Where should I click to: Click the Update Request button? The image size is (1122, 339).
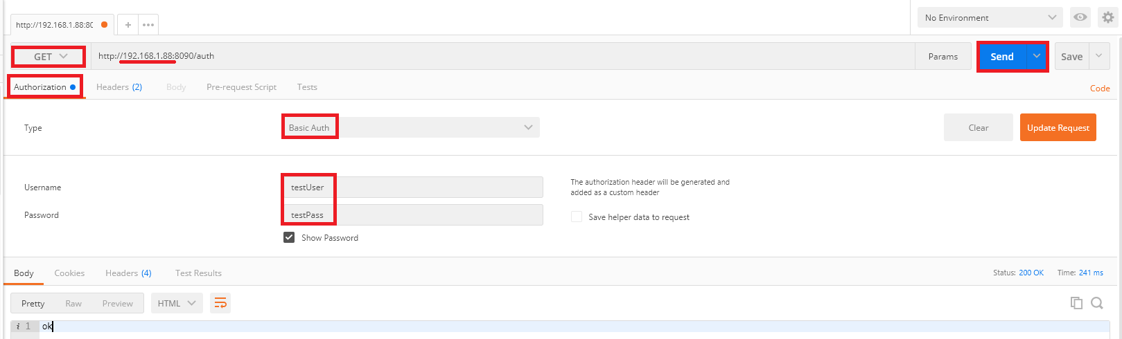(1058, 127)
